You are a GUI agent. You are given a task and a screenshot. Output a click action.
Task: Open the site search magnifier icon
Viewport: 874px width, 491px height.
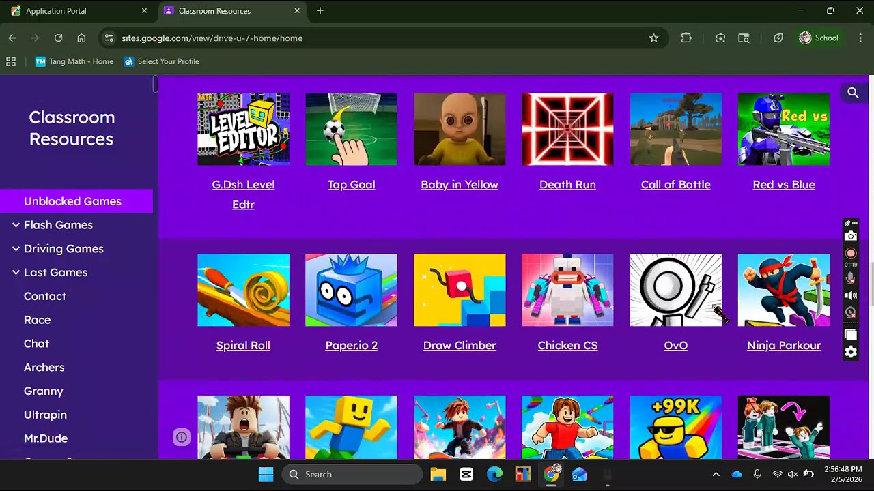[853, 93]
